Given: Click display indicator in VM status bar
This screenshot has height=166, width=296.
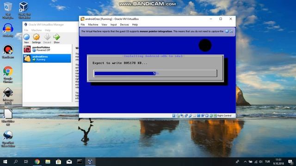Looking at the screenshot, I should tap(198, 116).
